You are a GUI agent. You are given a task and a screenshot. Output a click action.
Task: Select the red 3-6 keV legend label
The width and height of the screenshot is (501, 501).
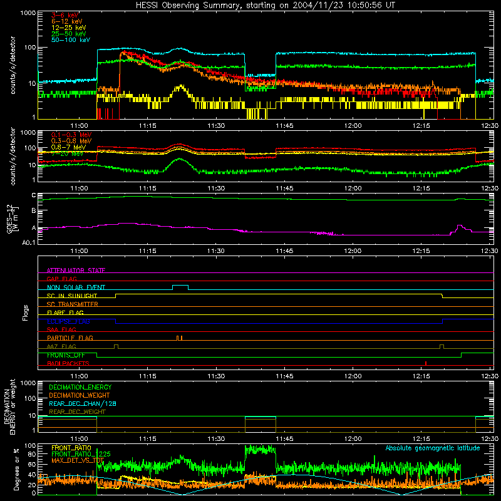65,15
